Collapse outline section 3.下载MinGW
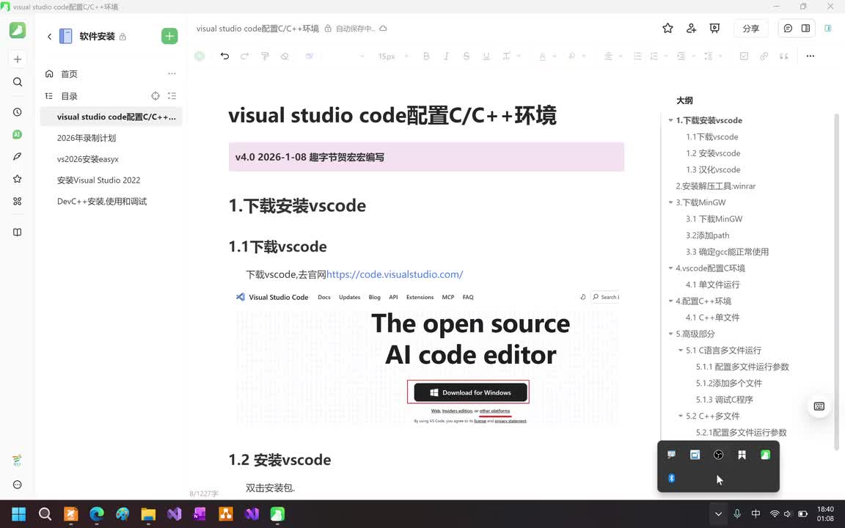Image resolution: width=845 pixels, height=528 pixels. (x=670, y=202)
